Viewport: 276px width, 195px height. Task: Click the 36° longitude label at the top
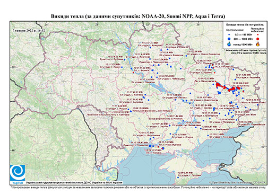pyautogui.click(x=198, y=24)
